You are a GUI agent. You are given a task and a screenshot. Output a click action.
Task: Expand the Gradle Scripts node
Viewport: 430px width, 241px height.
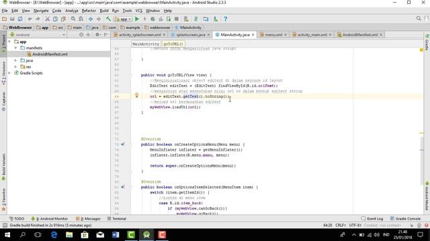[9, 73]
